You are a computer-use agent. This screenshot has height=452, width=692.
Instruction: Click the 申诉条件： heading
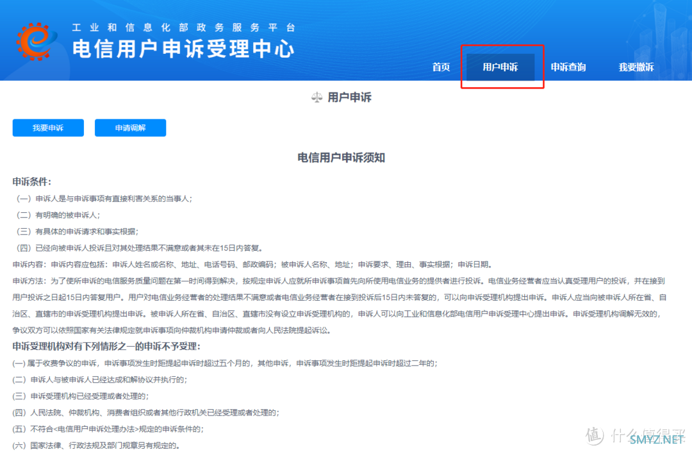(x=32, y=182)
